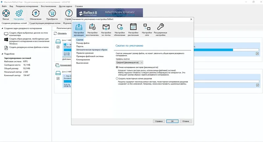Select Настройки восстановления icon in dialog
This screenshot has width=263, height=142.
[x=92, y=30]
